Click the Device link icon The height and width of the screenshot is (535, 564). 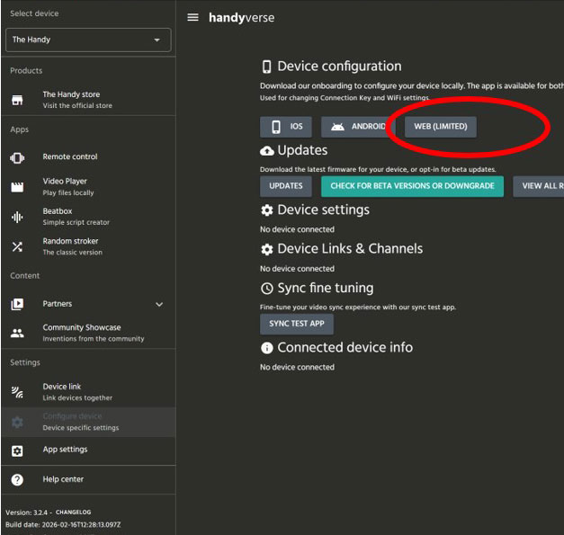coord(17,392)
